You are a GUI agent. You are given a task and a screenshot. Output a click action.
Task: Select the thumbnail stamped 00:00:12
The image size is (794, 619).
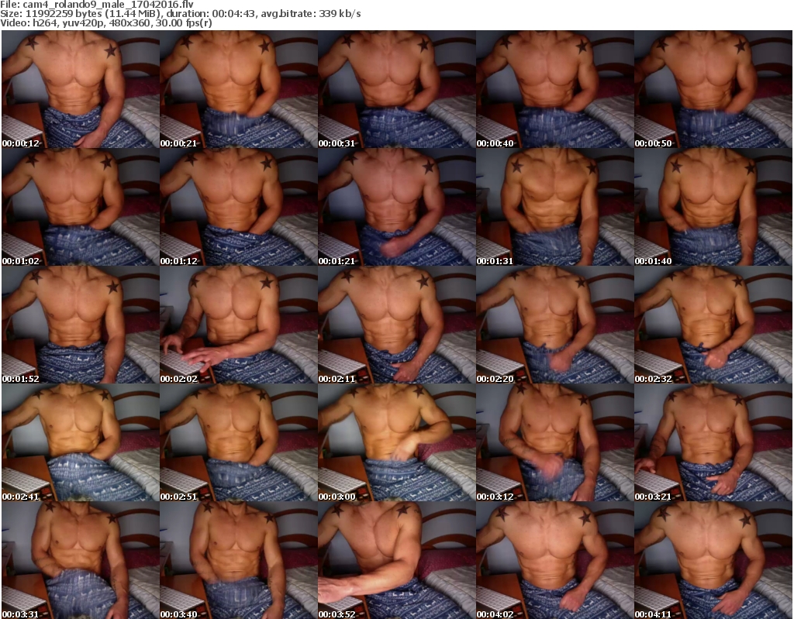coord(81,89)
